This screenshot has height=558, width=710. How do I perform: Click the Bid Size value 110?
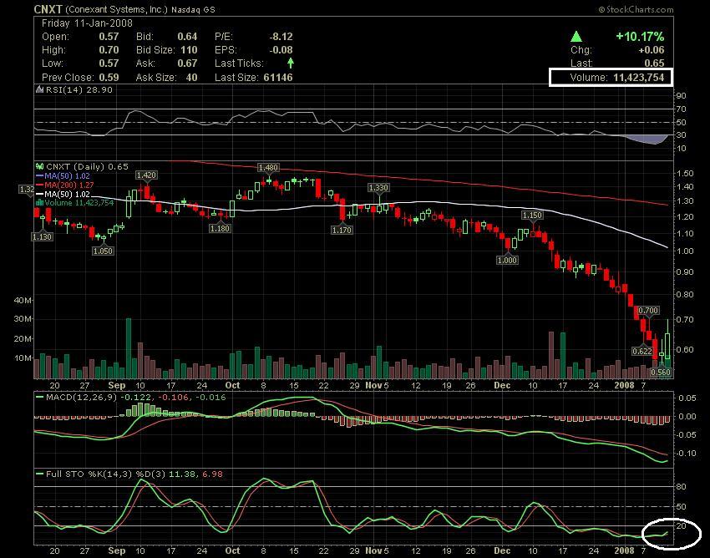(x=189, y=50)
